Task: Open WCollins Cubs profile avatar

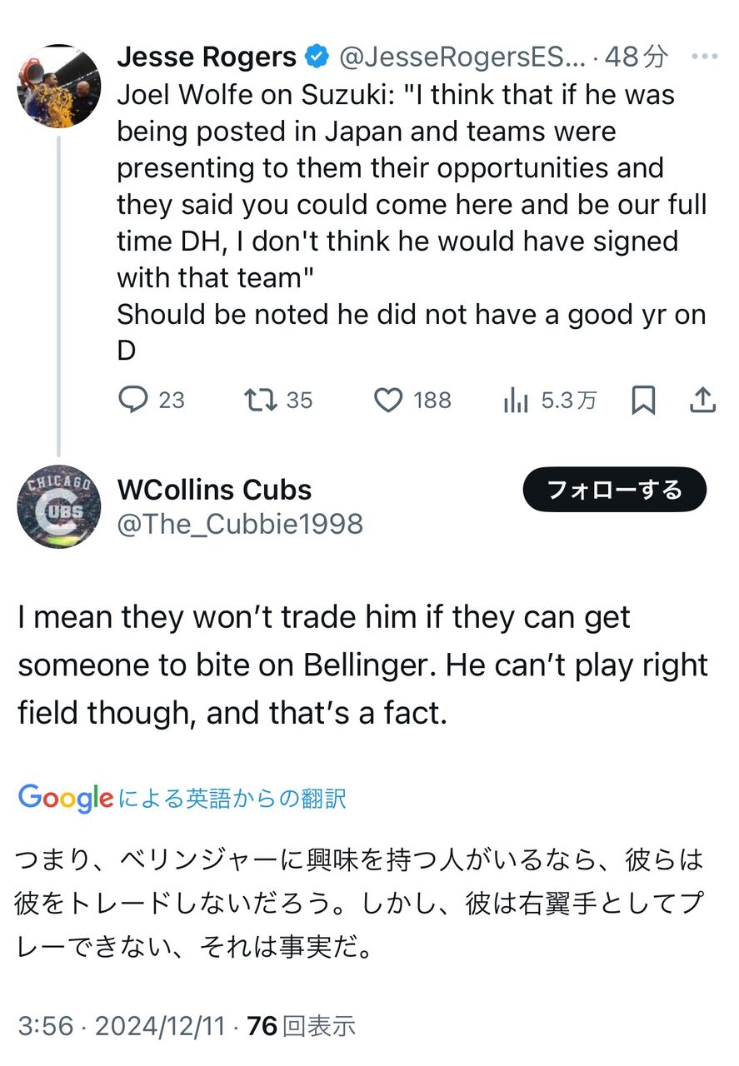Action: click(58, 506)
